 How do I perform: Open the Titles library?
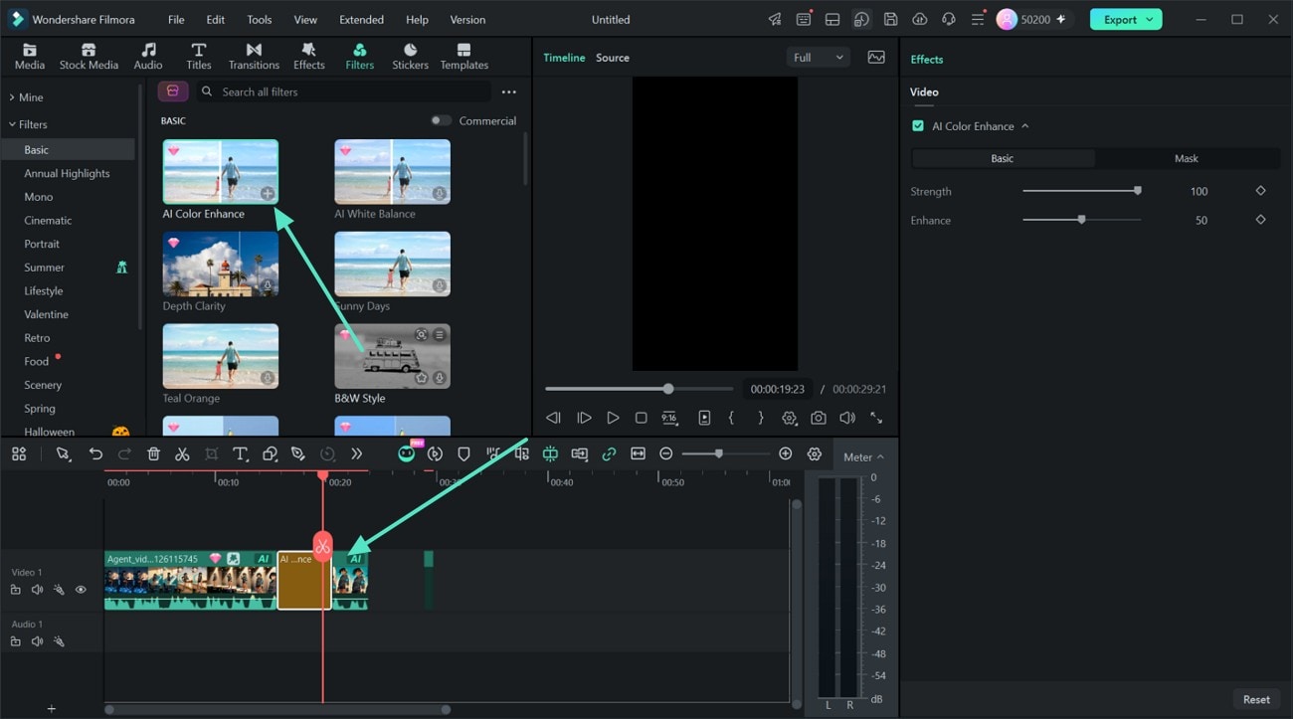coord(199,57)
